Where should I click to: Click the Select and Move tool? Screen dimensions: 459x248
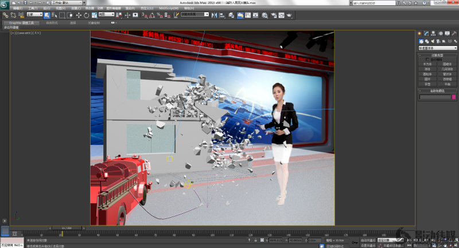(79, 15)
